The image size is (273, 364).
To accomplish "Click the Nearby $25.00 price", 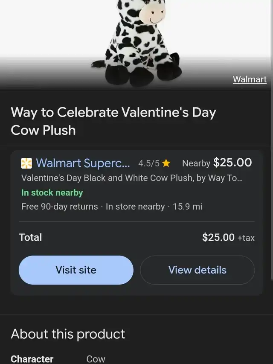I will click(217, 163).
